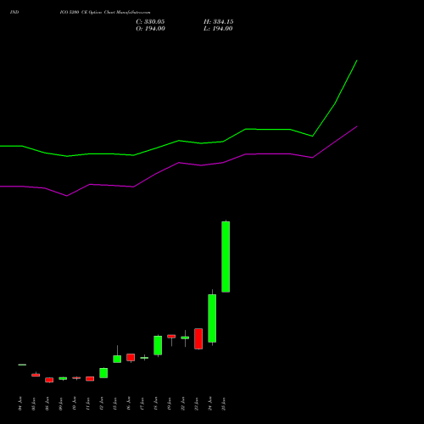424x424 pixels.
Task: Click the 24 Jun date axis label
Action: click(210, 404)
